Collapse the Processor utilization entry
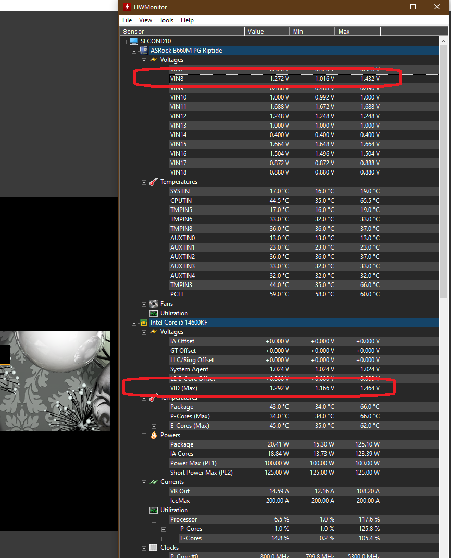451x558 pixels. coord(154,520)
